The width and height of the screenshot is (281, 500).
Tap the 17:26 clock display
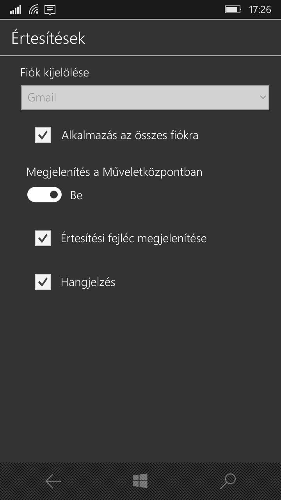pyautogui.click(x=260, y=10)
